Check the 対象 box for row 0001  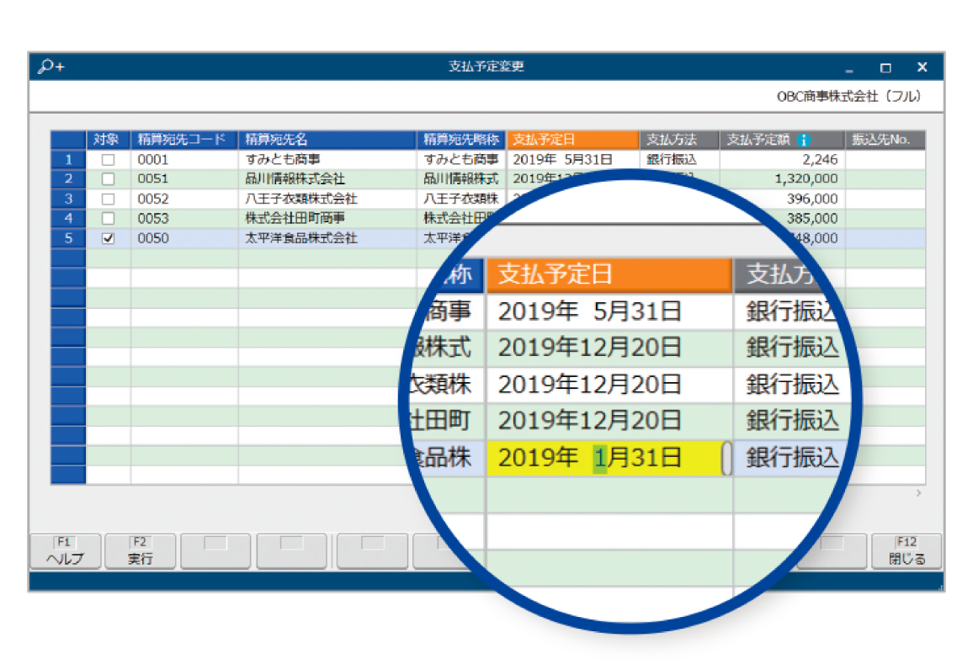point(108,159)
